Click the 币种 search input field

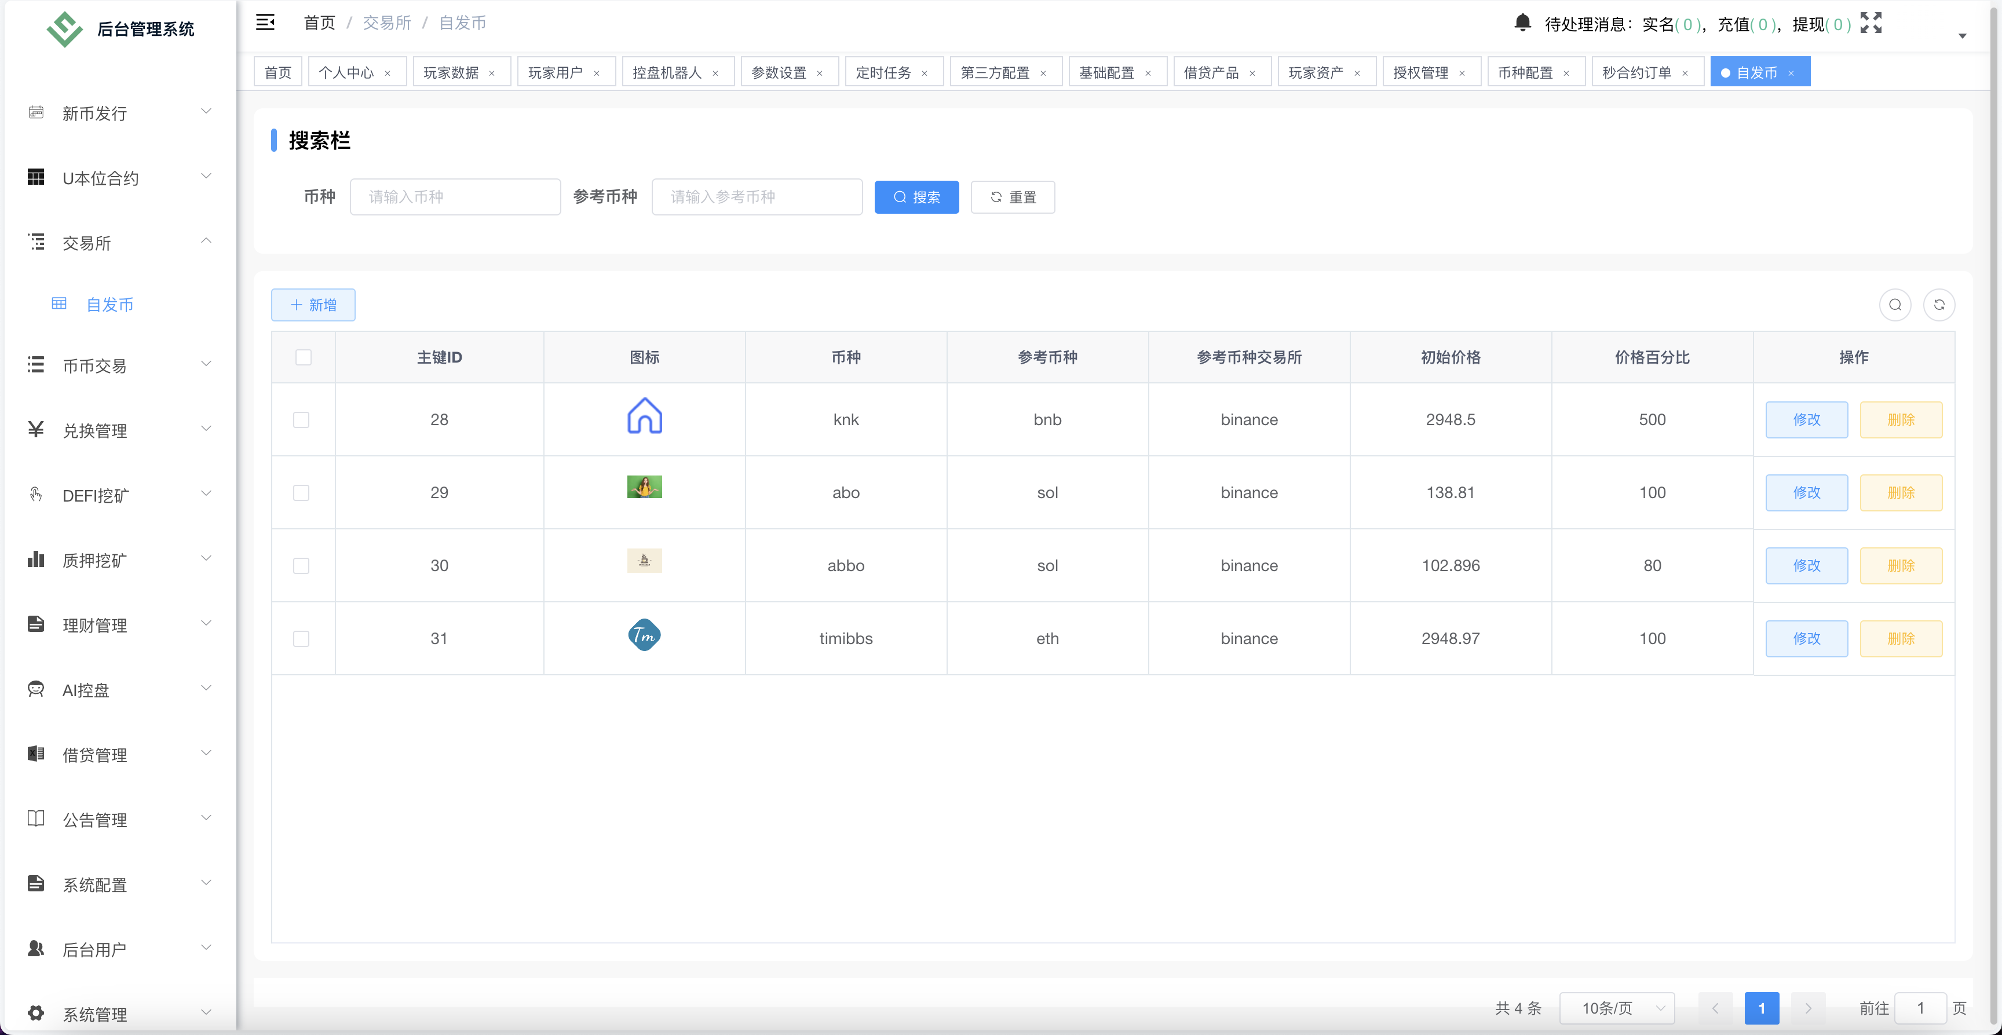tap(455, 196)
